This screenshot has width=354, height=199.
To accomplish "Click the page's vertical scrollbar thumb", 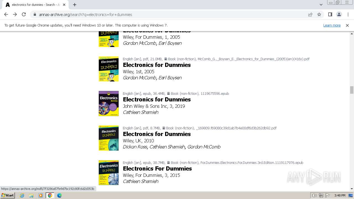I will 352,90.
